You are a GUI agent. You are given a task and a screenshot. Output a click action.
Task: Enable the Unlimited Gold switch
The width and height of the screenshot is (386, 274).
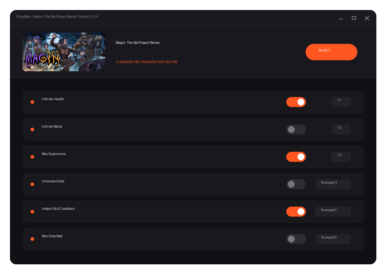click(x=296, y=184)
